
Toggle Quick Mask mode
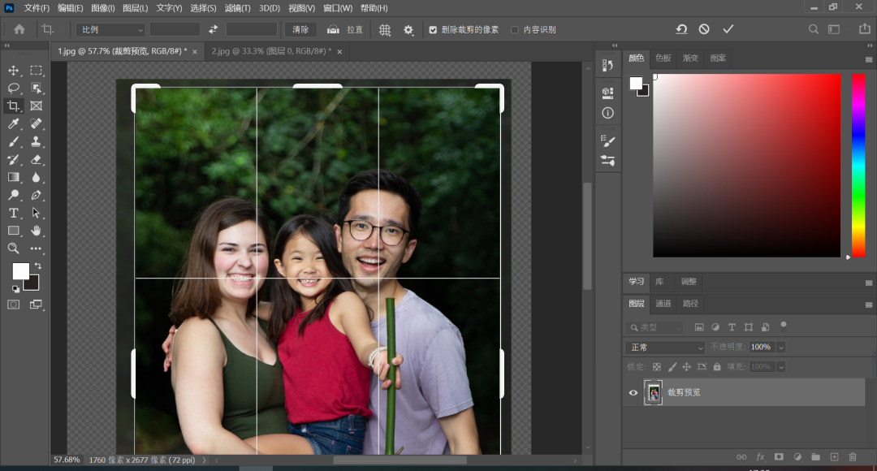tap(14, 305)
